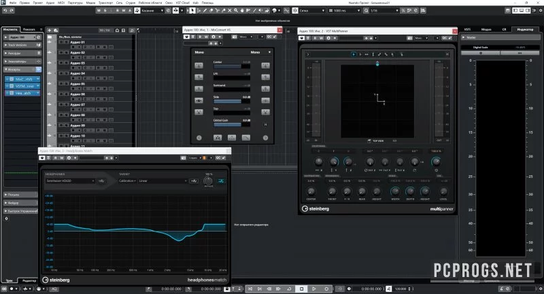544x294 pixels.
Task: Click the transport Record button
Action: (x=326, y=289)
